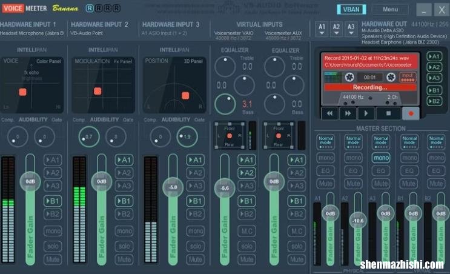The image size is (450, 274).
Task: Mute master bus A2
Action: click(x=353, y=184)
